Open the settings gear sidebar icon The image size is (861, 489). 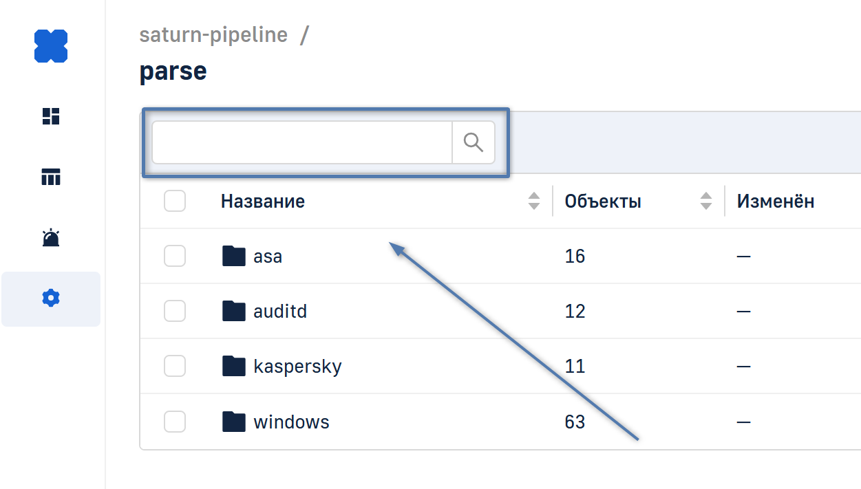(x=51, y=298)
